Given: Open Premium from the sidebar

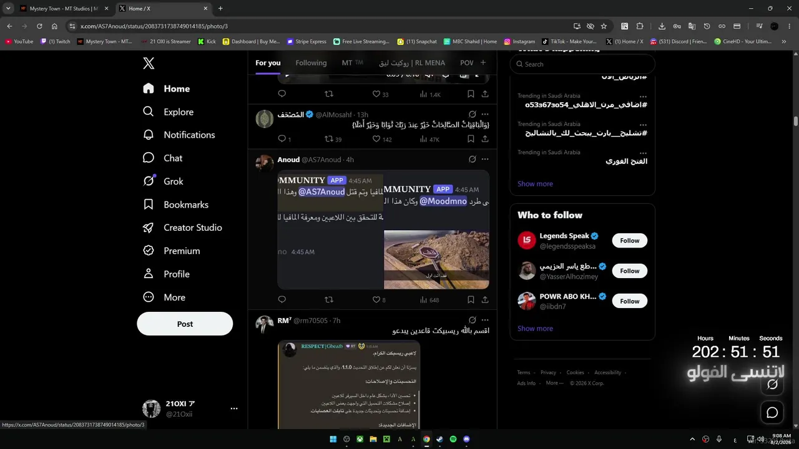Looking at the screenshot, I should (171, 251).
